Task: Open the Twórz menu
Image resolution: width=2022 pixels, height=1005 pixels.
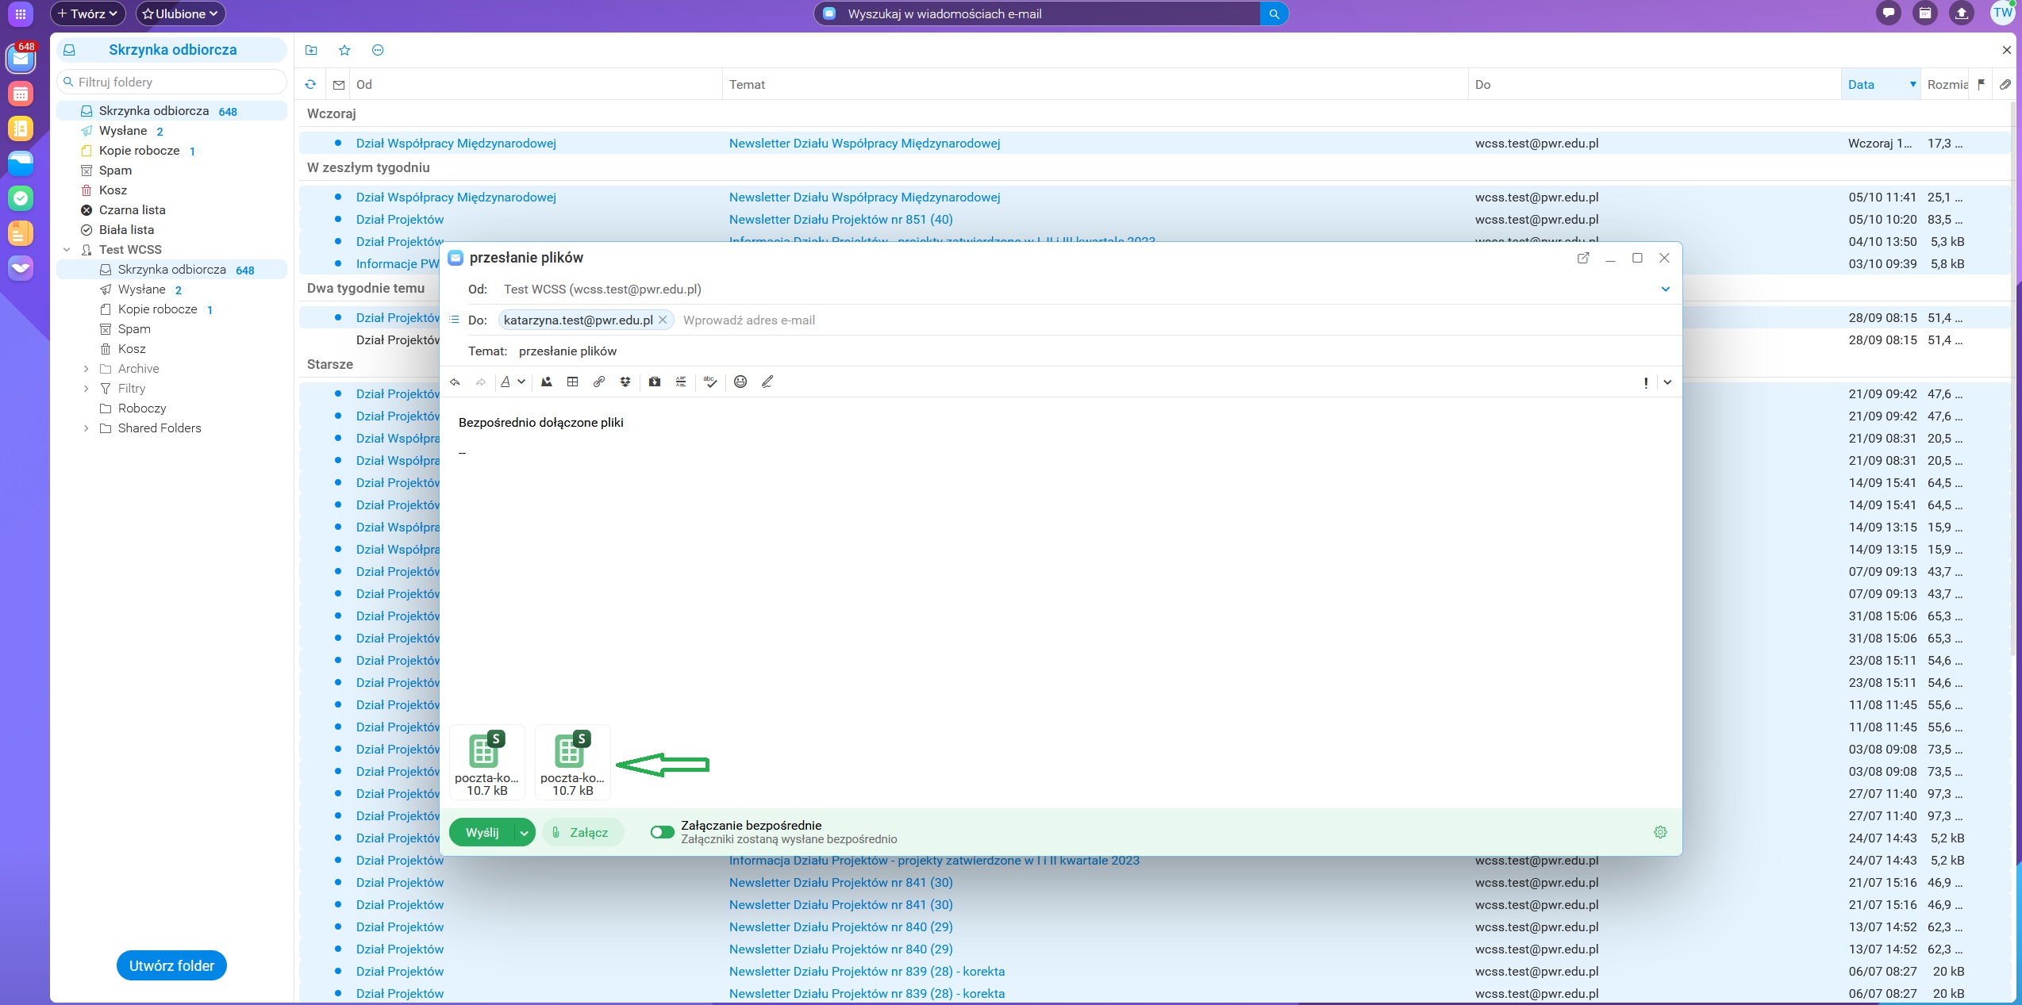Action: (87, 13)
